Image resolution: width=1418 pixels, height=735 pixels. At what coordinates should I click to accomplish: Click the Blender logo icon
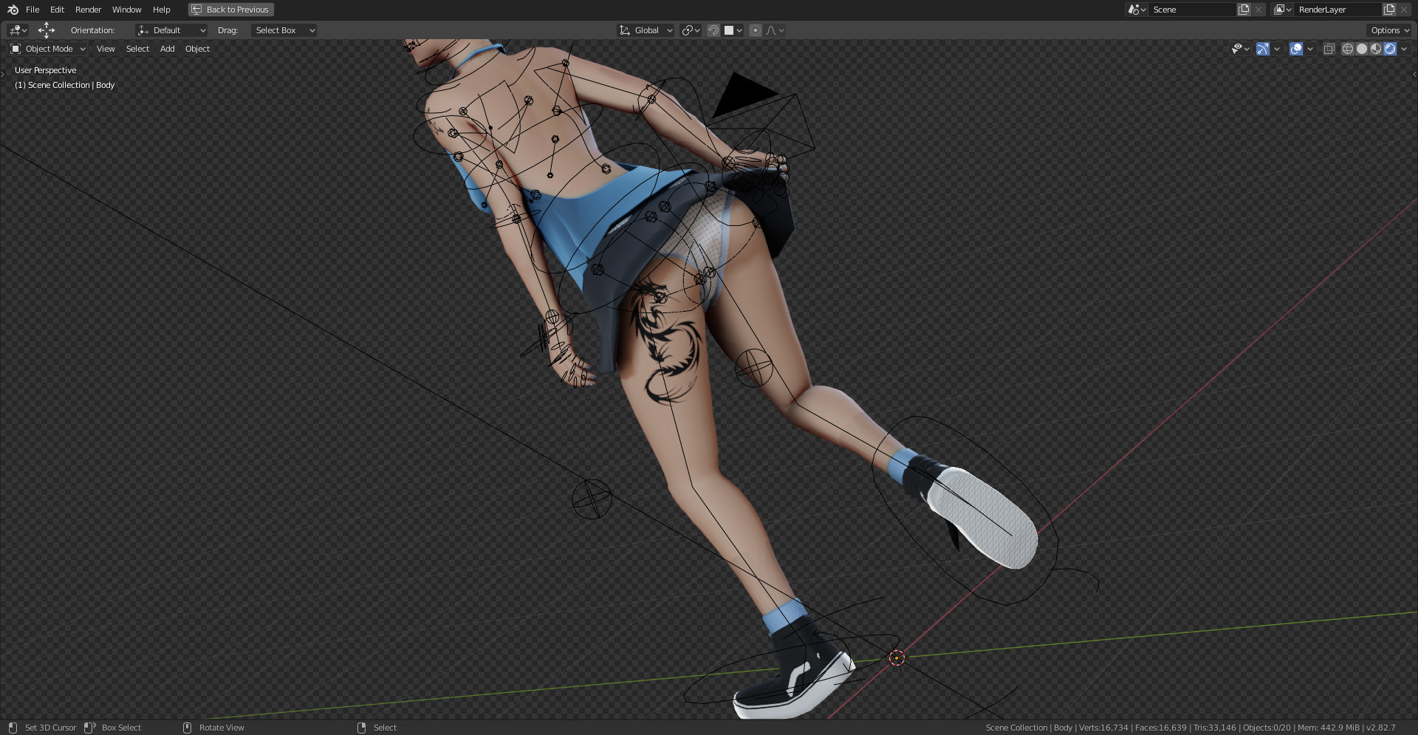tap(13, 10)
